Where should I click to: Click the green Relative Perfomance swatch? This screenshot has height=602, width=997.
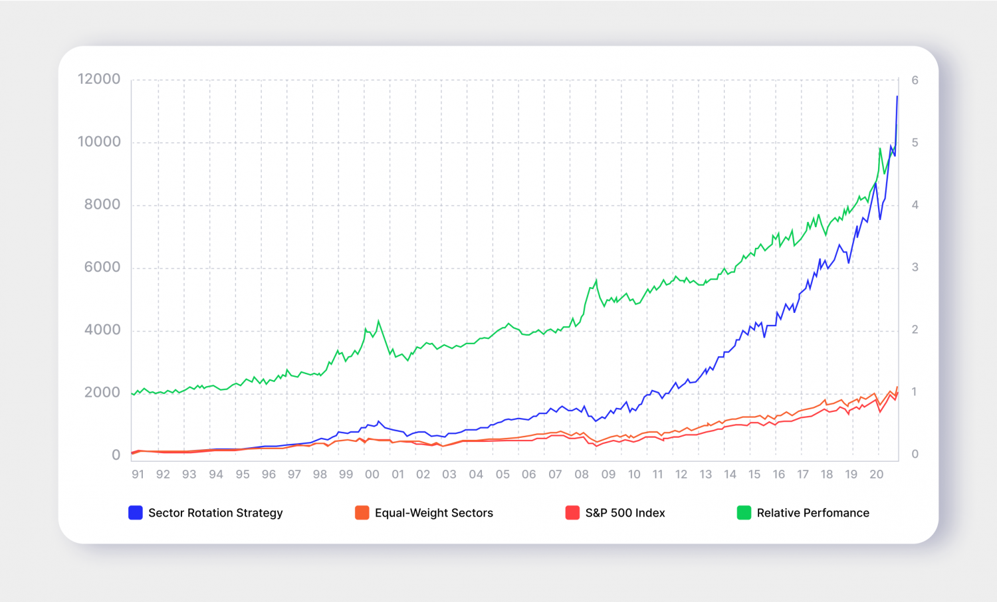click(x=744, y=513)
